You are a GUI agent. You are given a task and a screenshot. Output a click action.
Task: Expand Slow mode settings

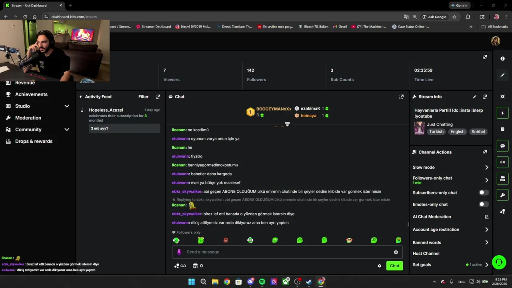[486, 168]
